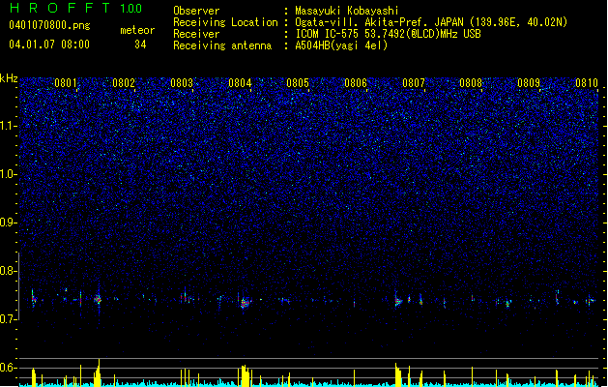Click the 0810 time marker
This screenshot has height=387, width=608.
tap(587, 83)
